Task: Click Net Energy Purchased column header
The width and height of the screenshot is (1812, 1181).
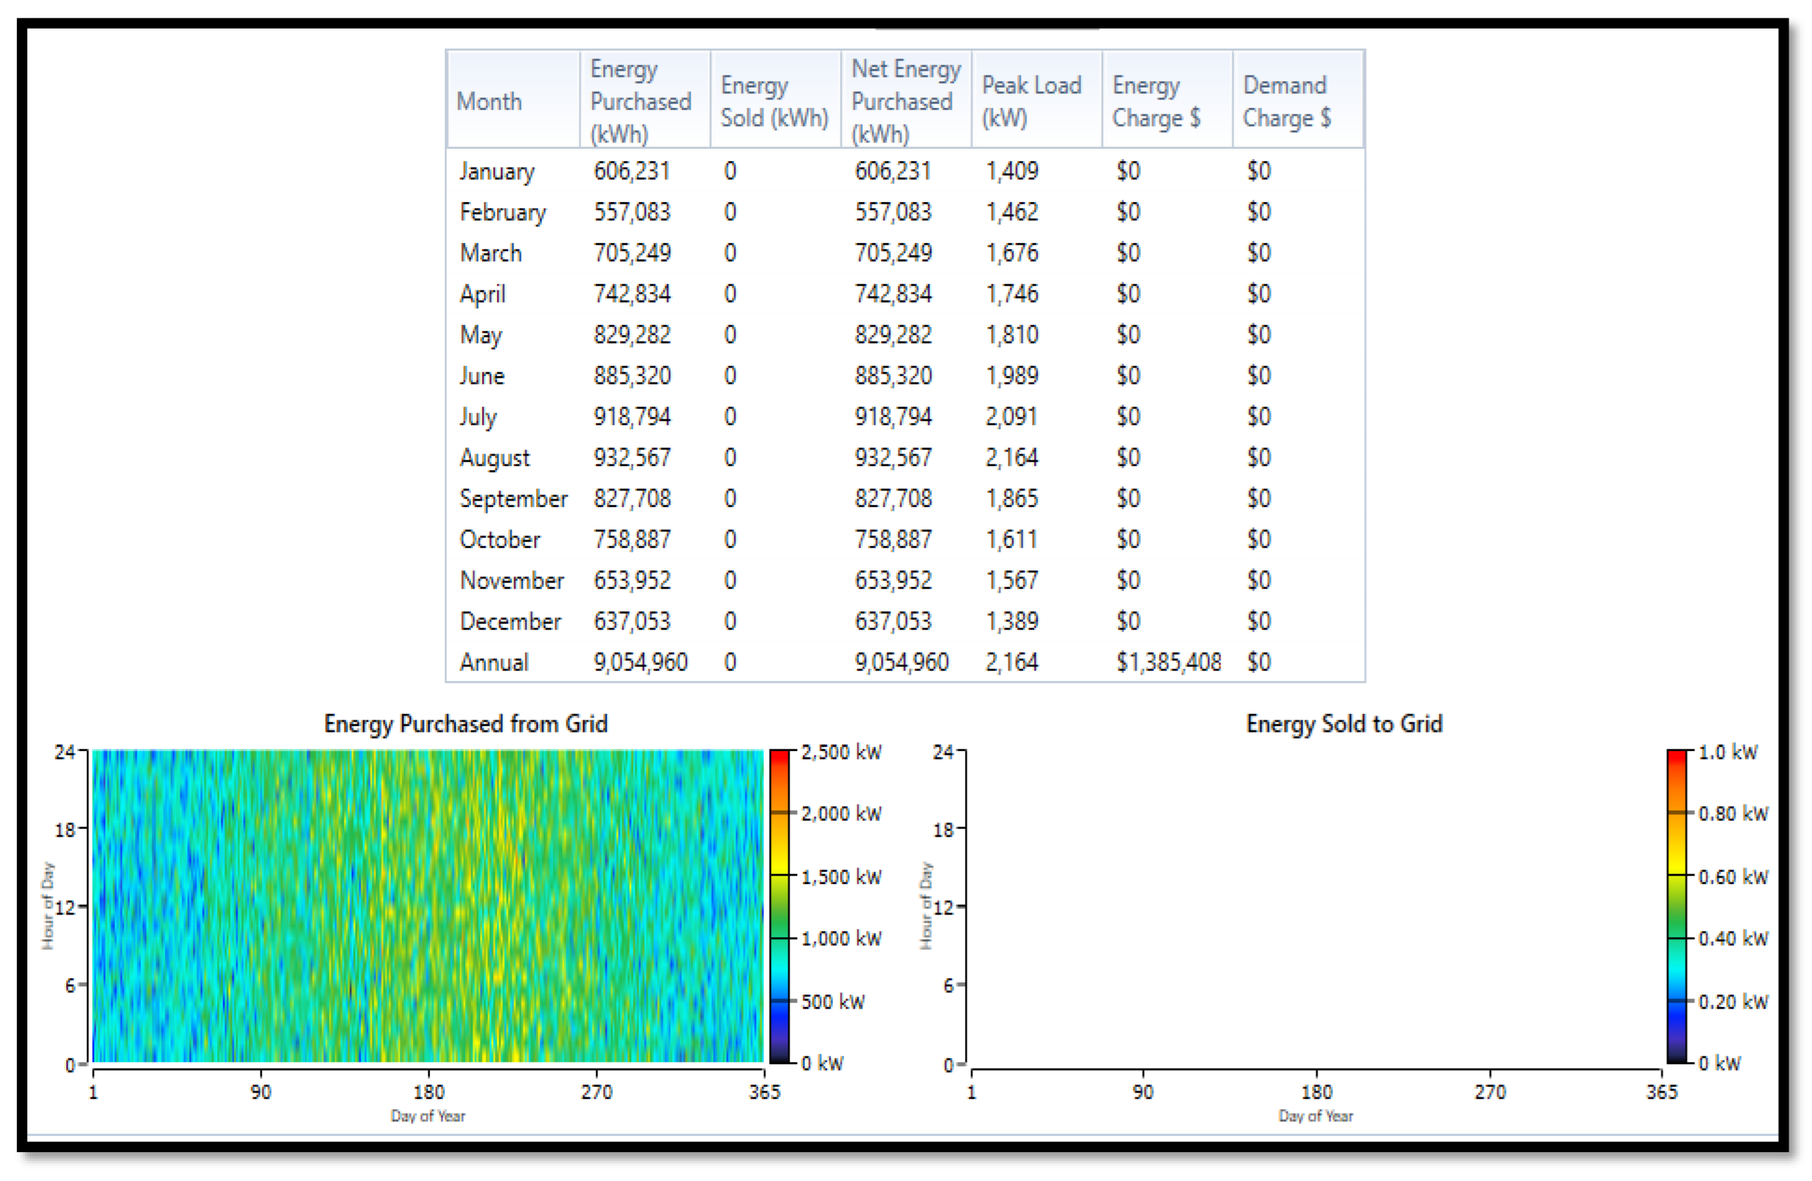Action: [x=905, y=101]
